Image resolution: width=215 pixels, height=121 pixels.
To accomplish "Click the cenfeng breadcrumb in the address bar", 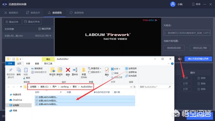I will [64, 87].
